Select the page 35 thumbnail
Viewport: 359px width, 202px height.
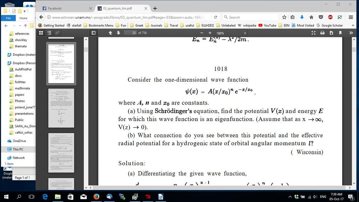[x=61, y=153]
